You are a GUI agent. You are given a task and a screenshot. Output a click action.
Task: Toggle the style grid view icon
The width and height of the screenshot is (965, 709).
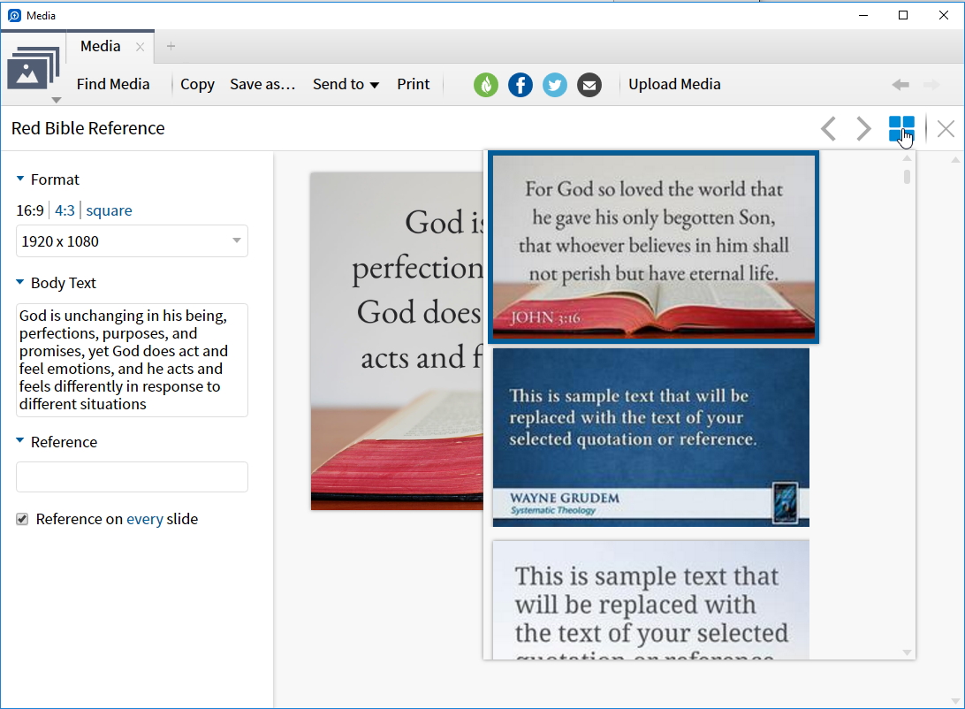pos(901,129)
